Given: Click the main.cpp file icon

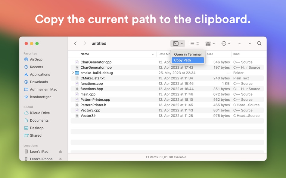Looking at the screenshot, I should pyautogui.click(x=77, y=94).
